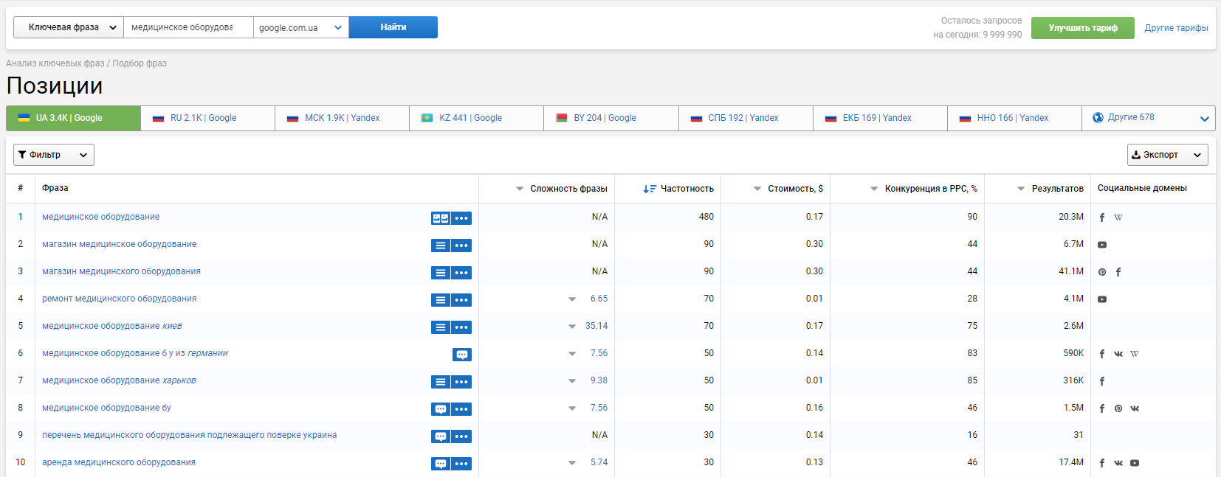Click list icon for магазин медицинского оборудования row
This screenshot has width=1221, height=477.
pos(441,273)
